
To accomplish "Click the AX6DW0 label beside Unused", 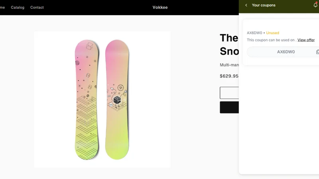I will (254, 33).
